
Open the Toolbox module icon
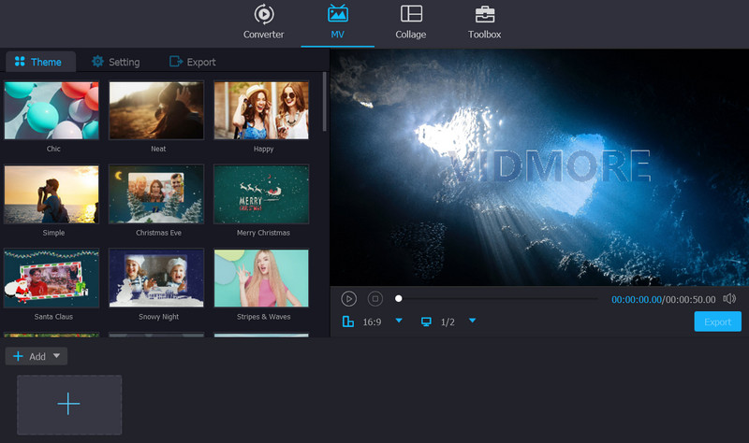click(484, 15)
